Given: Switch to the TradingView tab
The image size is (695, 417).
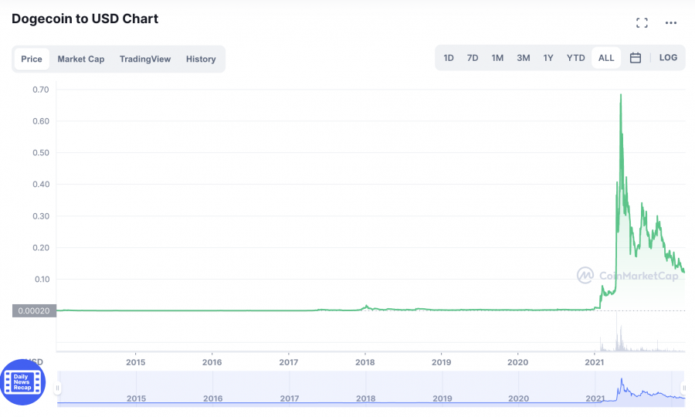Looking at the screenshot, I should [145, 59].
